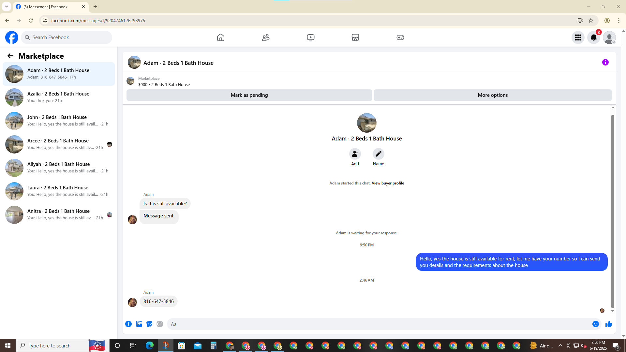Click Mark as pending button
The image size is (626, 352).
click(249, 95)
